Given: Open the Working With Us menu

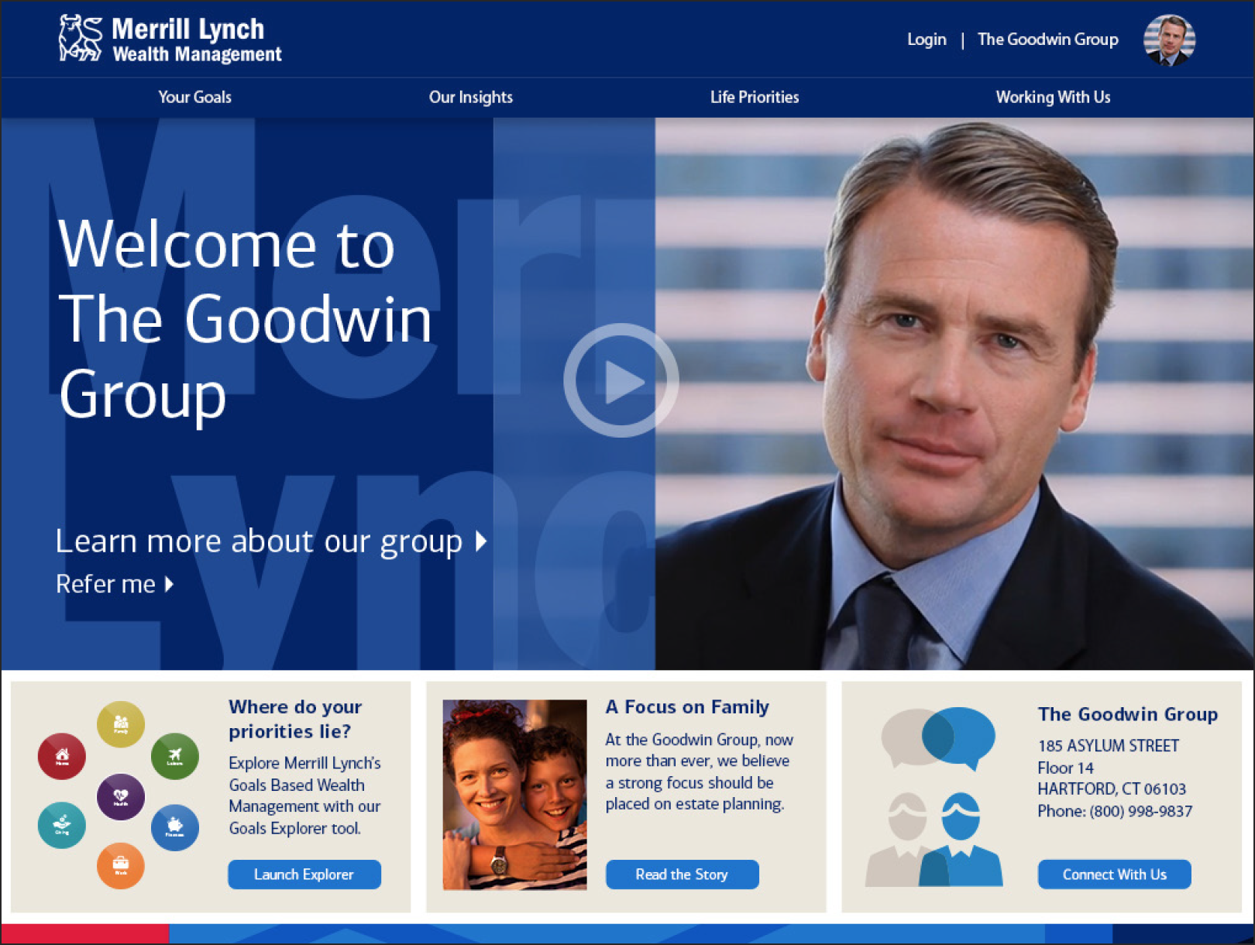Looking at the screenshot, I should [1054, 98].
